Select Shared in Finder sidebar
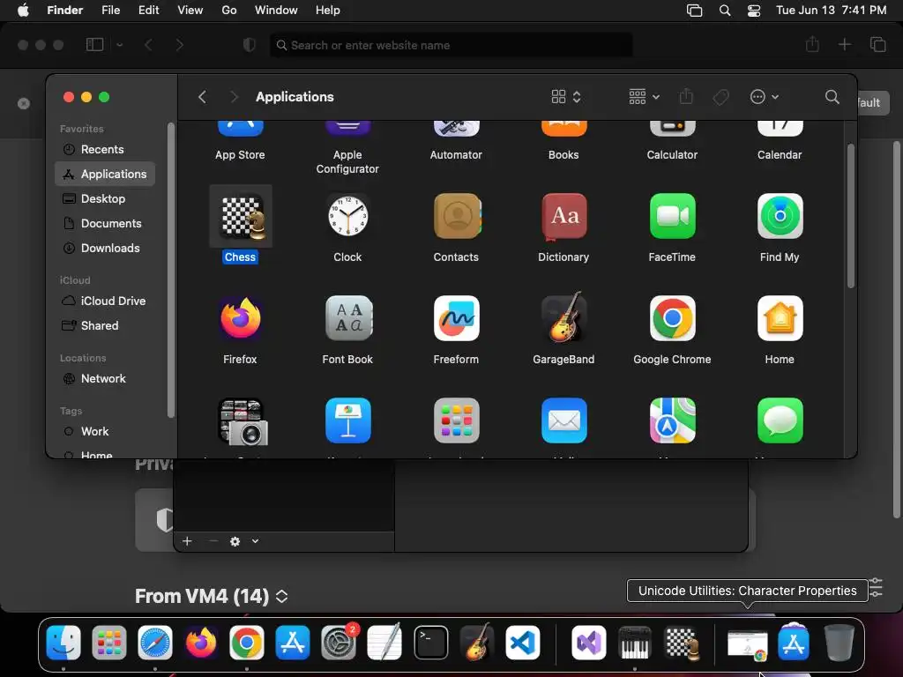The image size is (903, 677). pyautogui.click(x=105, y=326)
